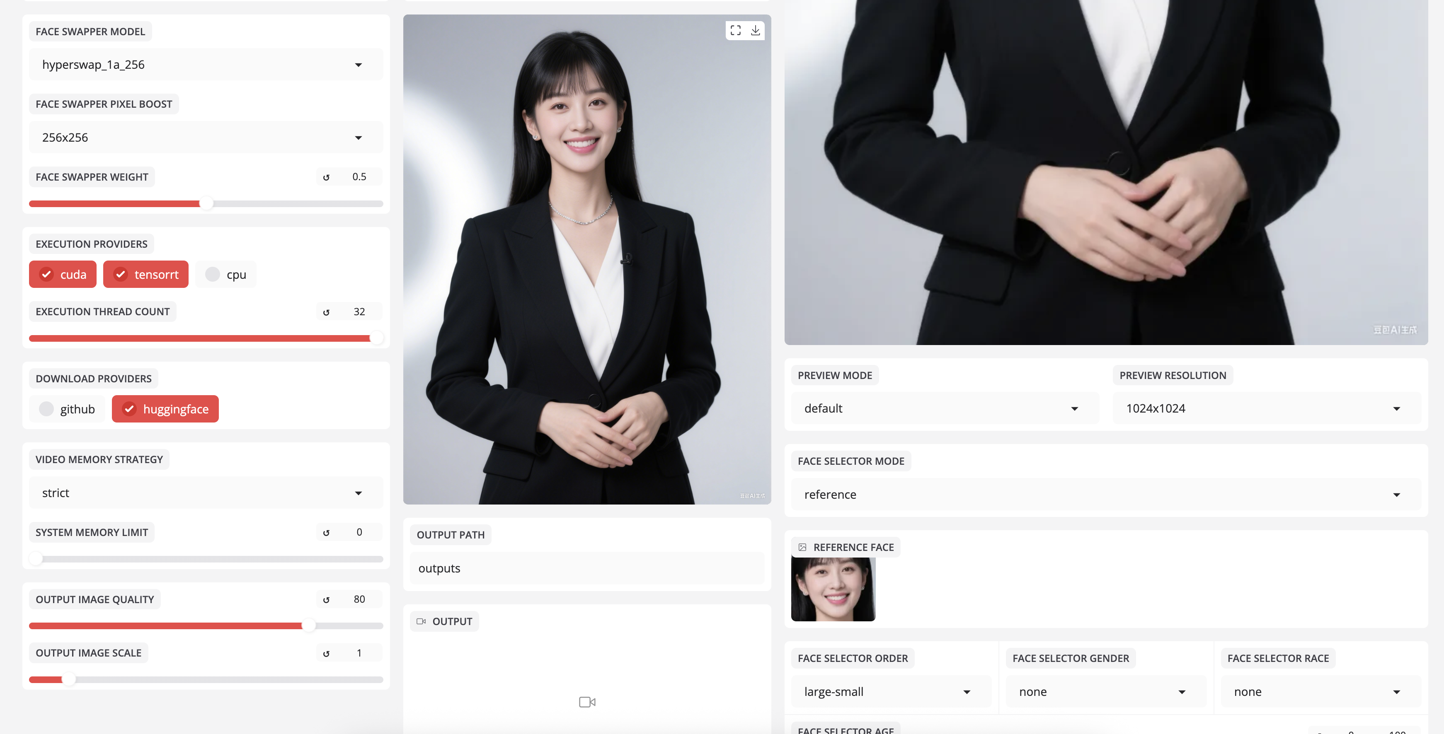The height and width of the screenshot is (734, 1444).
Task: Click the fullscreen icon on preview image
Action: [735, 30]
